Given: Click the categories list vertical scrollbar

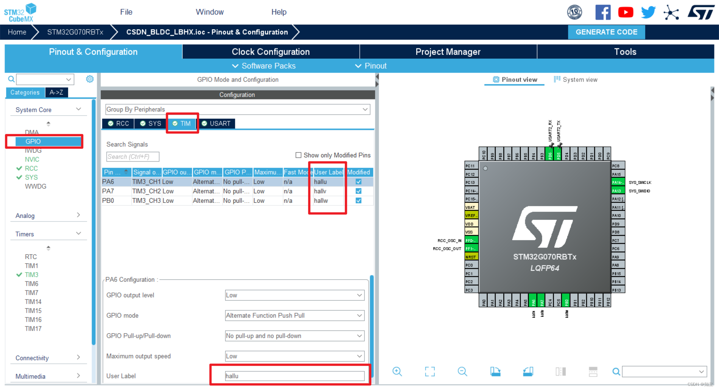Looking at the screenshot, I should tap(93, 222).
